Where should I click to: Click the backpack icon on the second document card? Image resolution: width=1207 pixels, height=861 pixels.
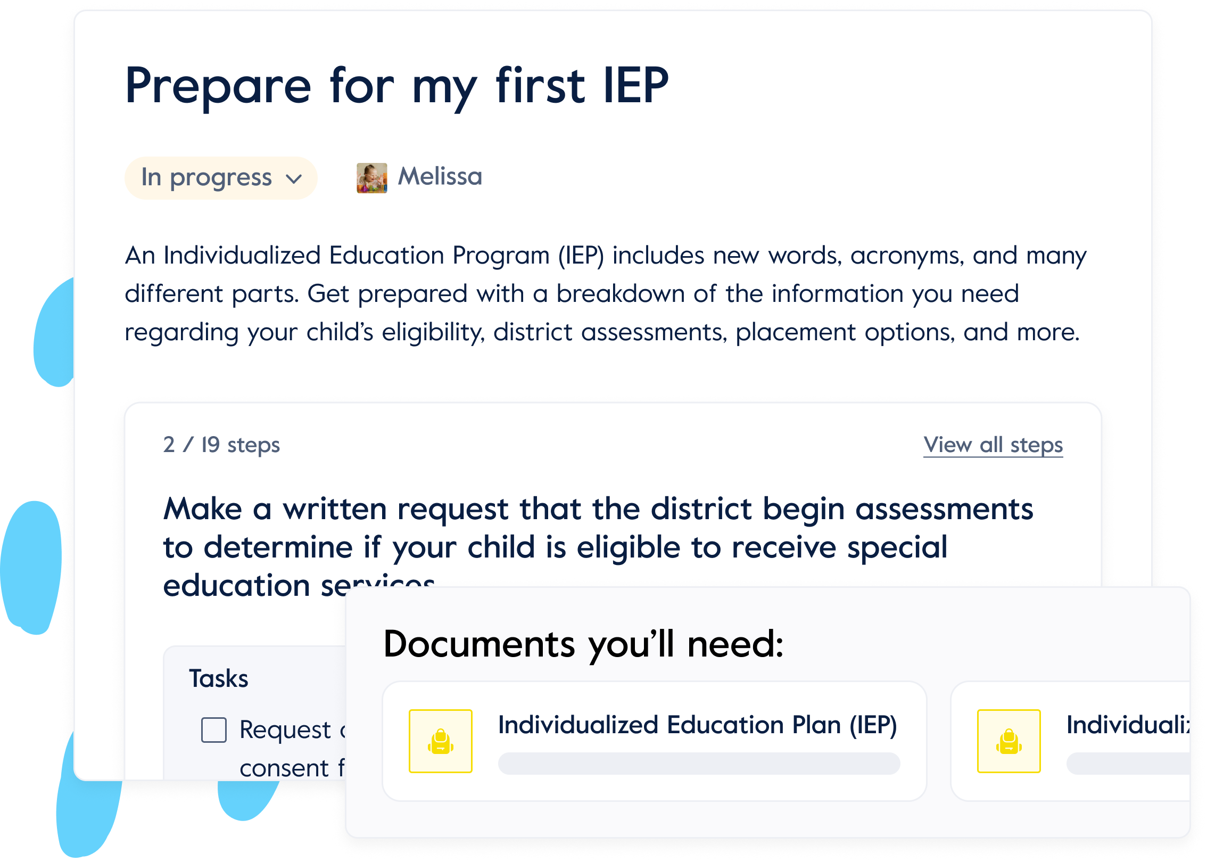[x=1008, y=741]
